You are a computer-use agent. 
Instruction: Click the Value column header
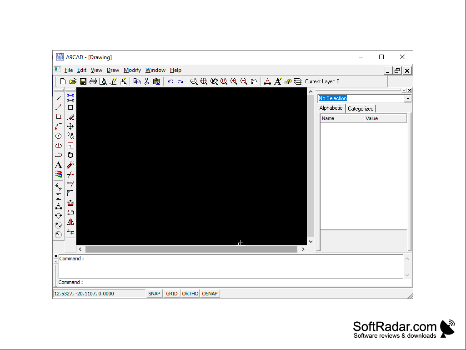385,118
